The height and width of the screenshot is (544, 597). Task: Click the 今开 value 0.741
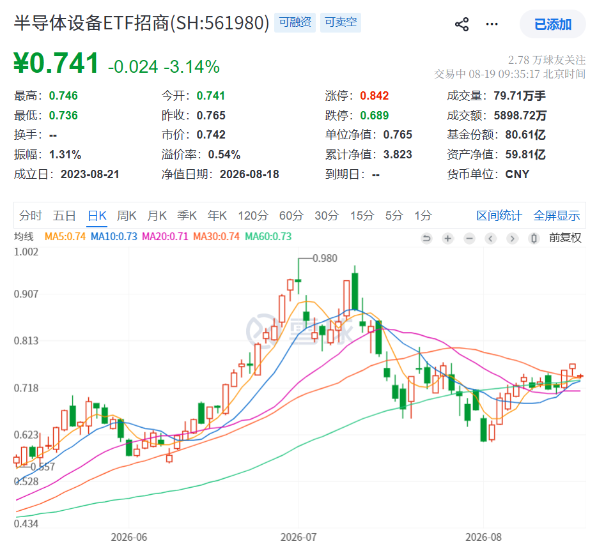pyautogui.click(x=210, y=96)
